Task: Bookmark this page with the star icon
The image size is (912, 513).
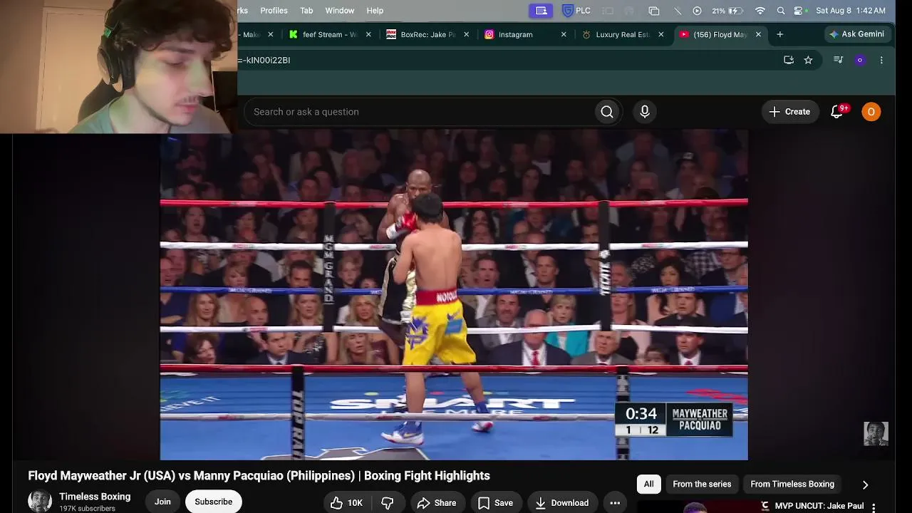Action: [x=808, y=61]
